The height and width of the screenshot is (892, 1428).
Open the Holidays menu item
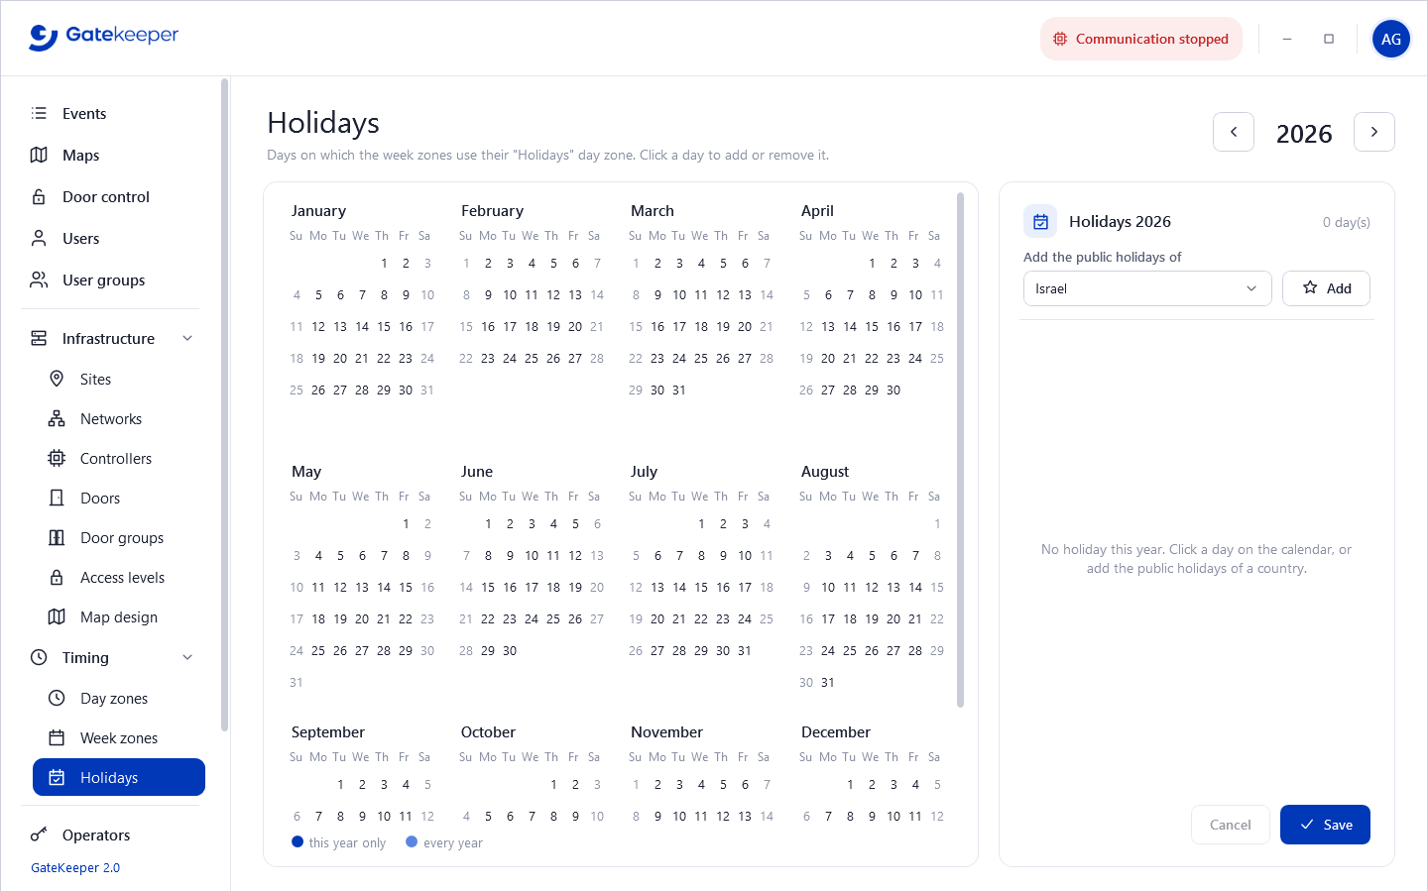[x=119, y=777]
